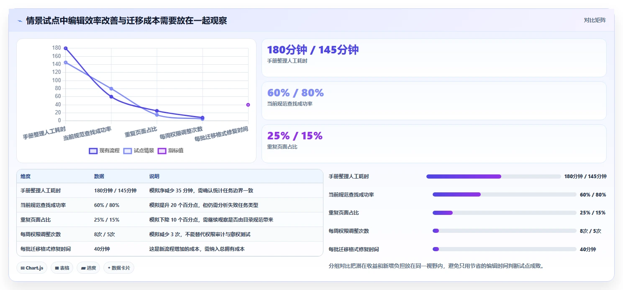Open the 60% / 80% stat card

click(434, 101)
